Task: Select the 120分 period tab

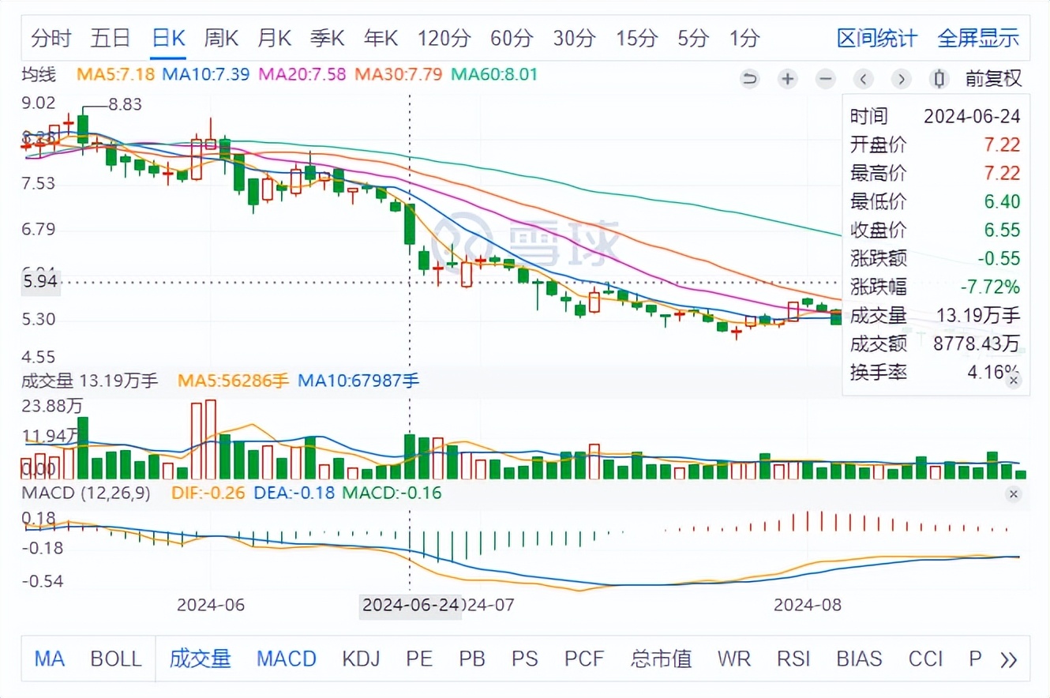Action: click(444, 38)
